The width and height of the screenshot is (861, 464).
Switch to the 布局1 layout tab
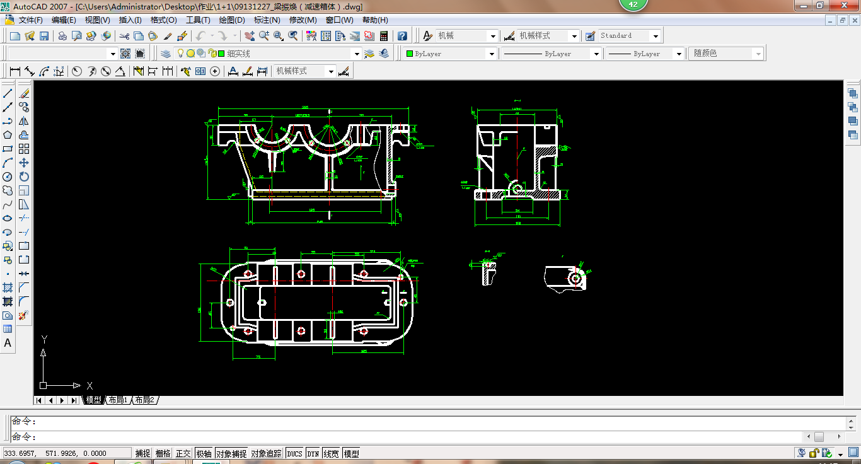pos(118,400)
